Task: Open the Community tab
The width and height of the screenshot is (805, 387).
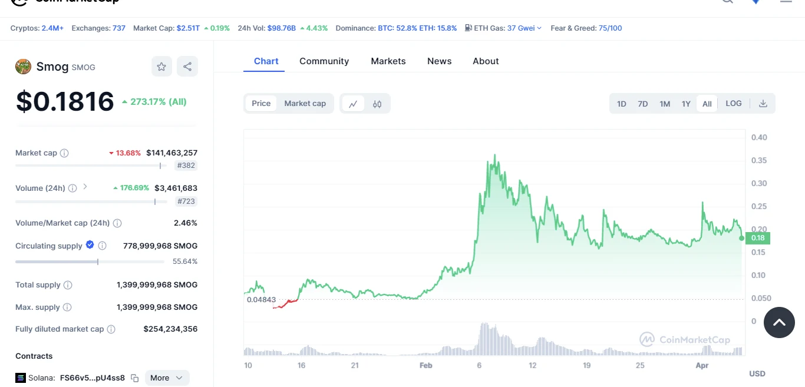Action: [324, 61]
